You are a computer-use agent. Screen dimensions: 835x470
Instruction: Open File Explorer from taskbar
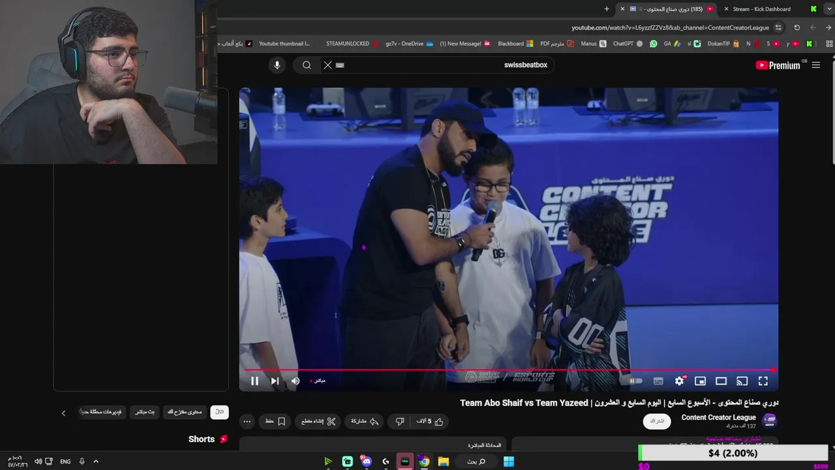[x=444, y=462]
